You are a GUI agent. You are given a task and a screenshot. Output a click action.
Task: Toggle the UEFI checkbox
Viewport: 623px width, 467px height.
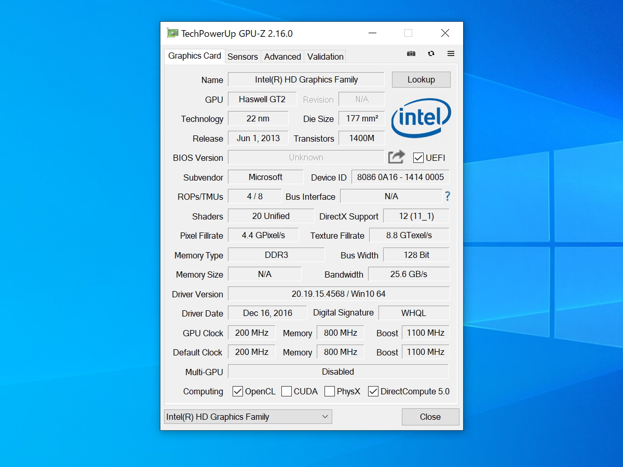click(x=418, y=158)
